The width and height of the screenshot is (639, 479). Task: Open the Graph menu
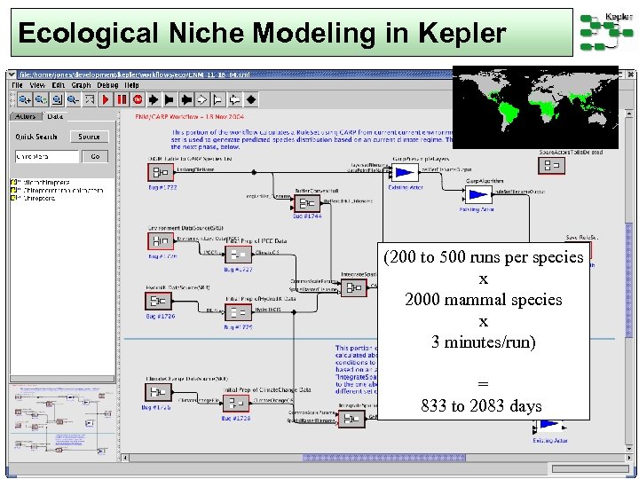pyautogui.click(x=81, y=85)
